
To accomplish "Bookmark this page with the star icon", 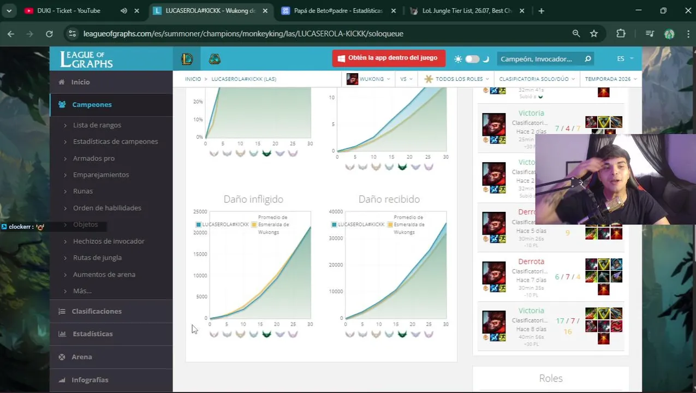I will point(594,33).
